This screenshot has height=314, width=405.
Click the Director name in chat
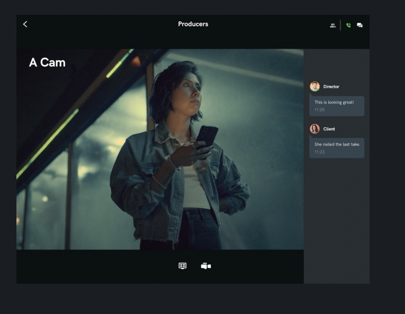click(331, 86)
